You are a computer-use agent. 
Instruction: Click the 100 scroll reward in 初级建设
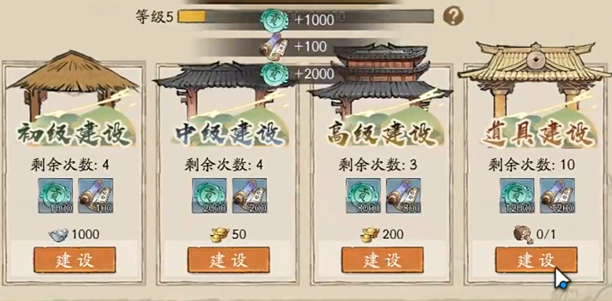pos(96,196)
